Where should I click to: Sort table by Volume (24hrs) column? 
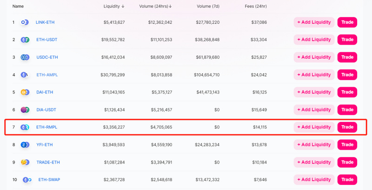[x=155, y=6]
